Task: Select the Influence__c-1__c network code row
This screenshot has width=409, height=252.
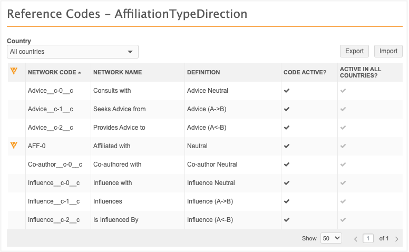Action: 54,201
